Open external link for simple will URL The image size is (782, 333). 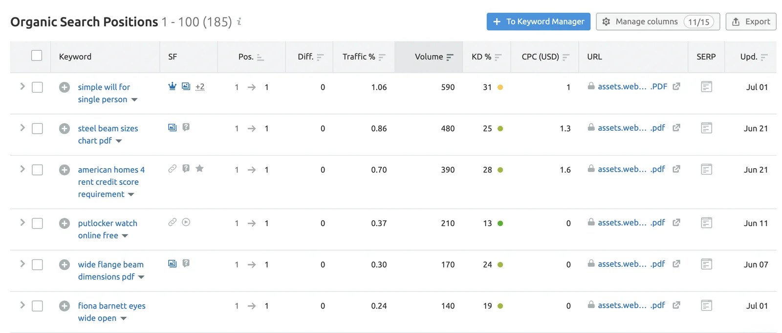[676, 86]
